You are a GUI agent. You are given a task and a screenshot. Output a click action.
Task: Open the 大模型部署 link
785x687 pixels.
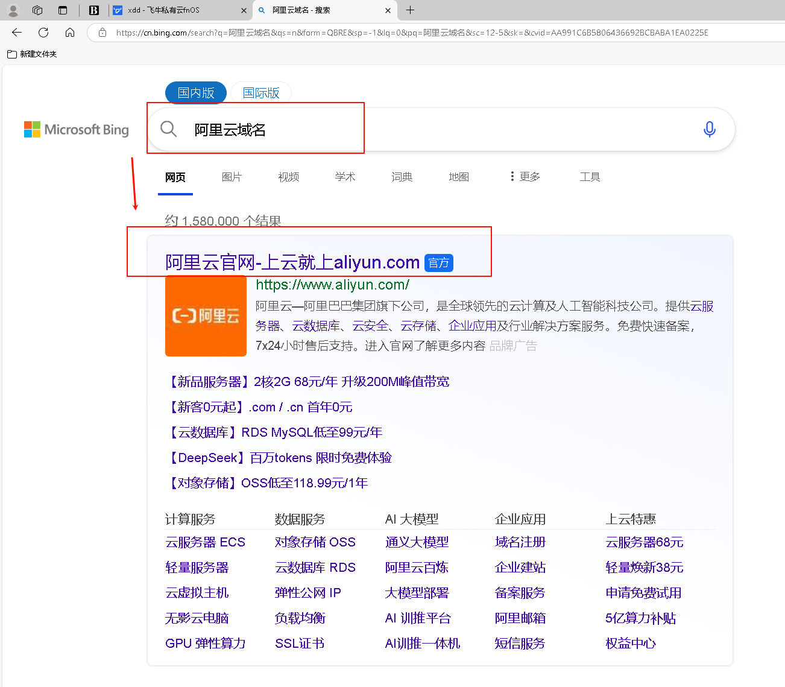[417, 593]
